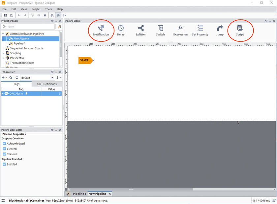Switch to the UDT Definitions tab
277x204 pixels.
(x=47, y=84)
